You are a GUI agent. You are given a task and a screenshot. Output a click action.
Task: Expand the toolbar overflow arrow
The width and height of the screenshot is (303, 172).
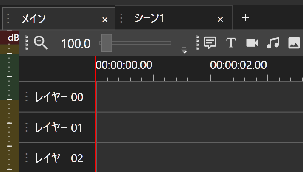coord(185,50)
